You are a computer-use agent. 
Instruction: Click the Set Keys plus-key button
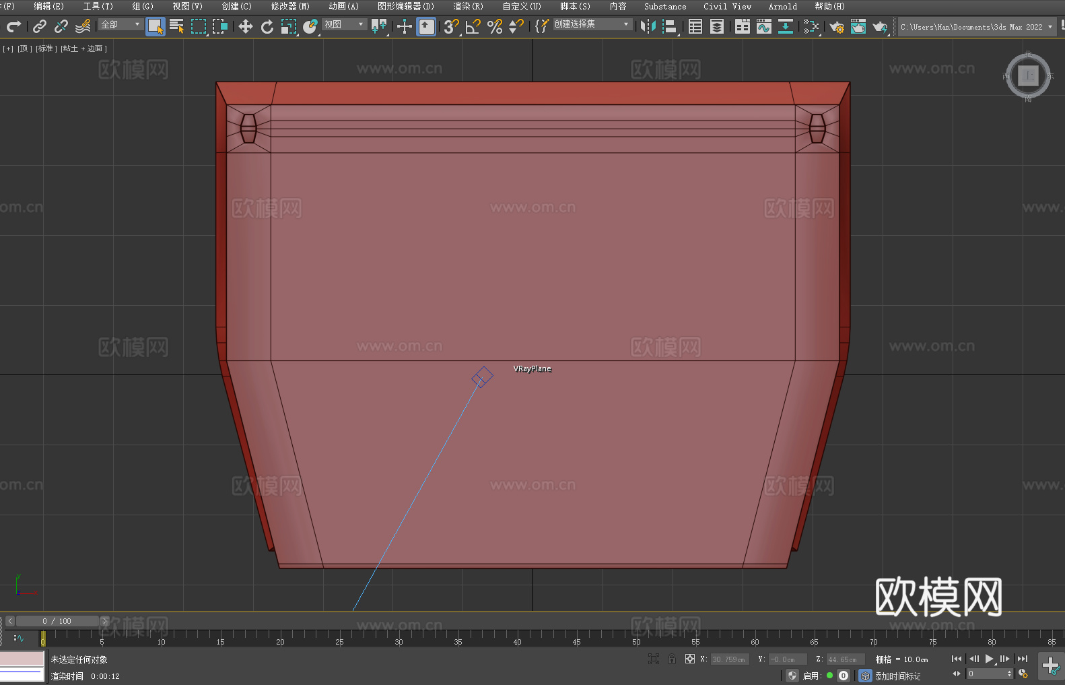(x=1051, y=666)
